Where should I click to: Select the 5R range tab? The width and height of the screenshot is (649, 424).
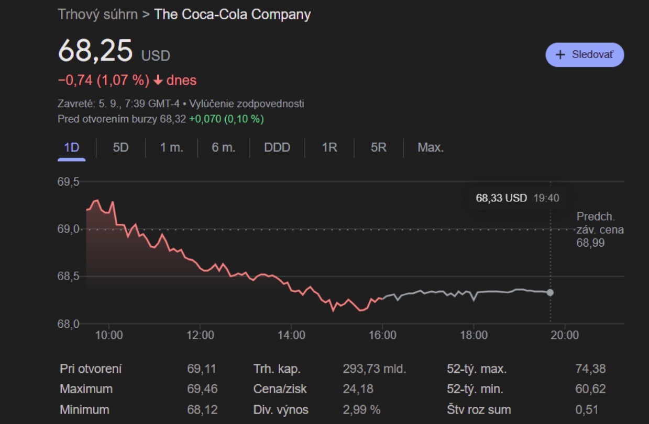[378, 147]
